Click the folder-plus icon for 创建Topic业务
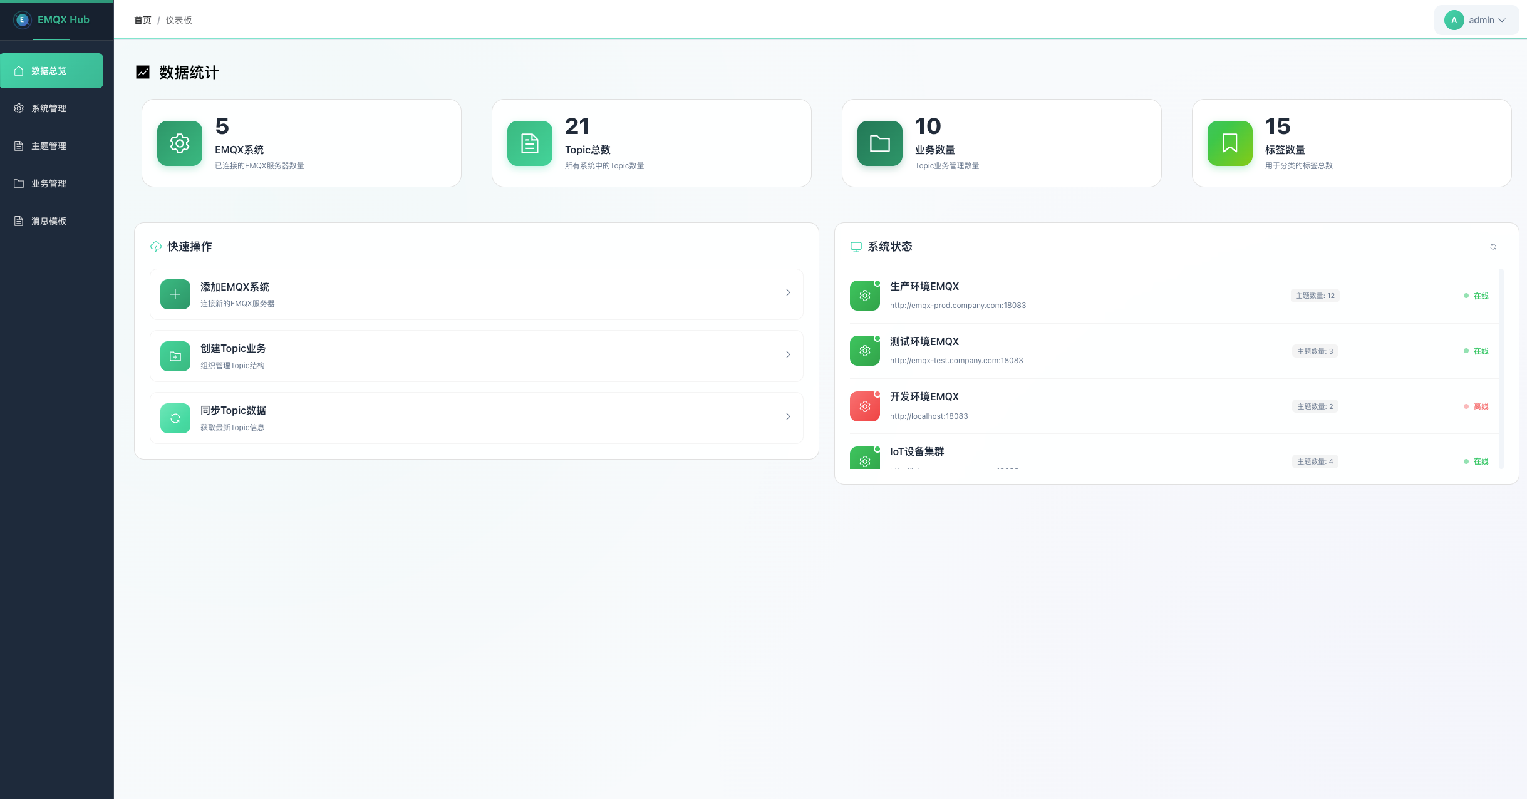Viewport: 1527px width, 799px height. [175, 356]
